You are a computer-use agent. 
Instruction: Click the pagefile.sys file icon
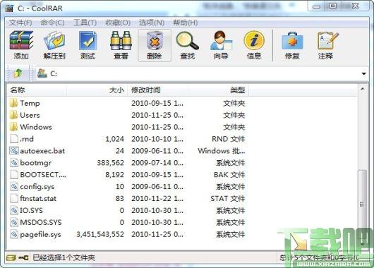[x=14, y=234]
